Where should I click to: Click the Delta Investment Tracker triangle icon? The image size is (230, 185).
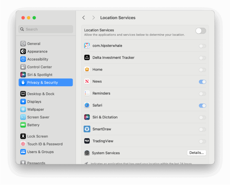tap(87, 57)
